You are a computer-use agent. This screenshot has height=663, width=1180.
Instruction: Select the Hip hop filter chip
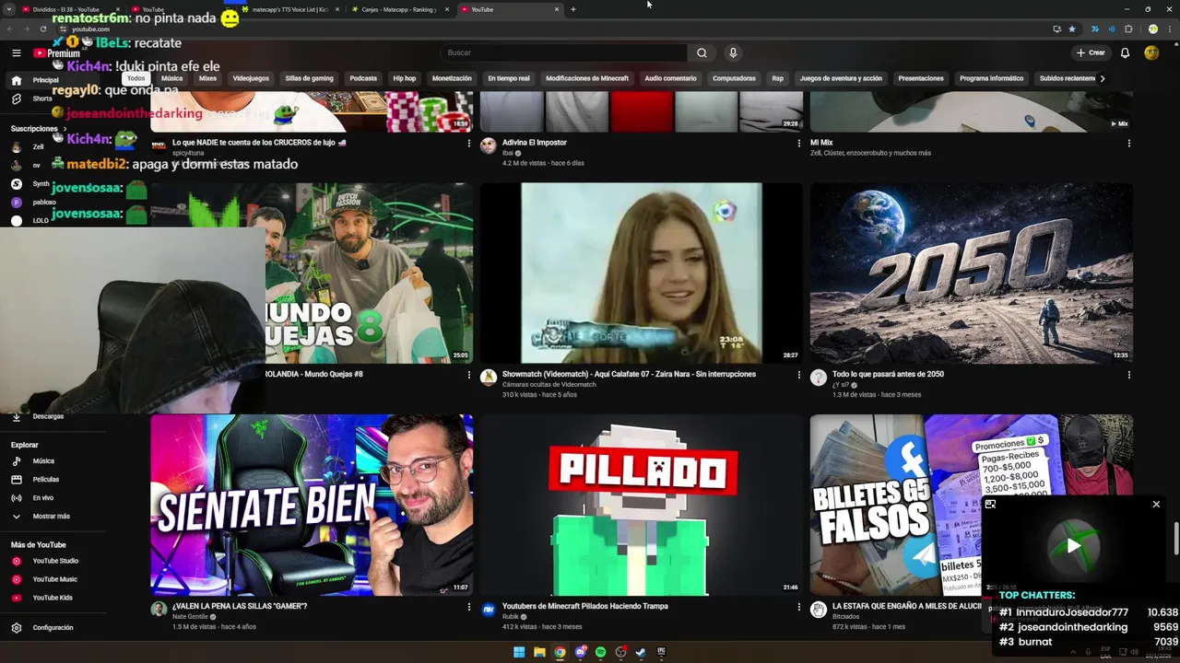click(405, 78)
